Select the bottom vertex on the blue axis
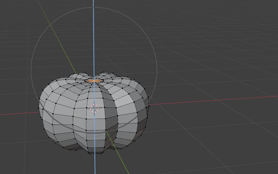The height and width of the screenshot is (174, 278). 95,153
